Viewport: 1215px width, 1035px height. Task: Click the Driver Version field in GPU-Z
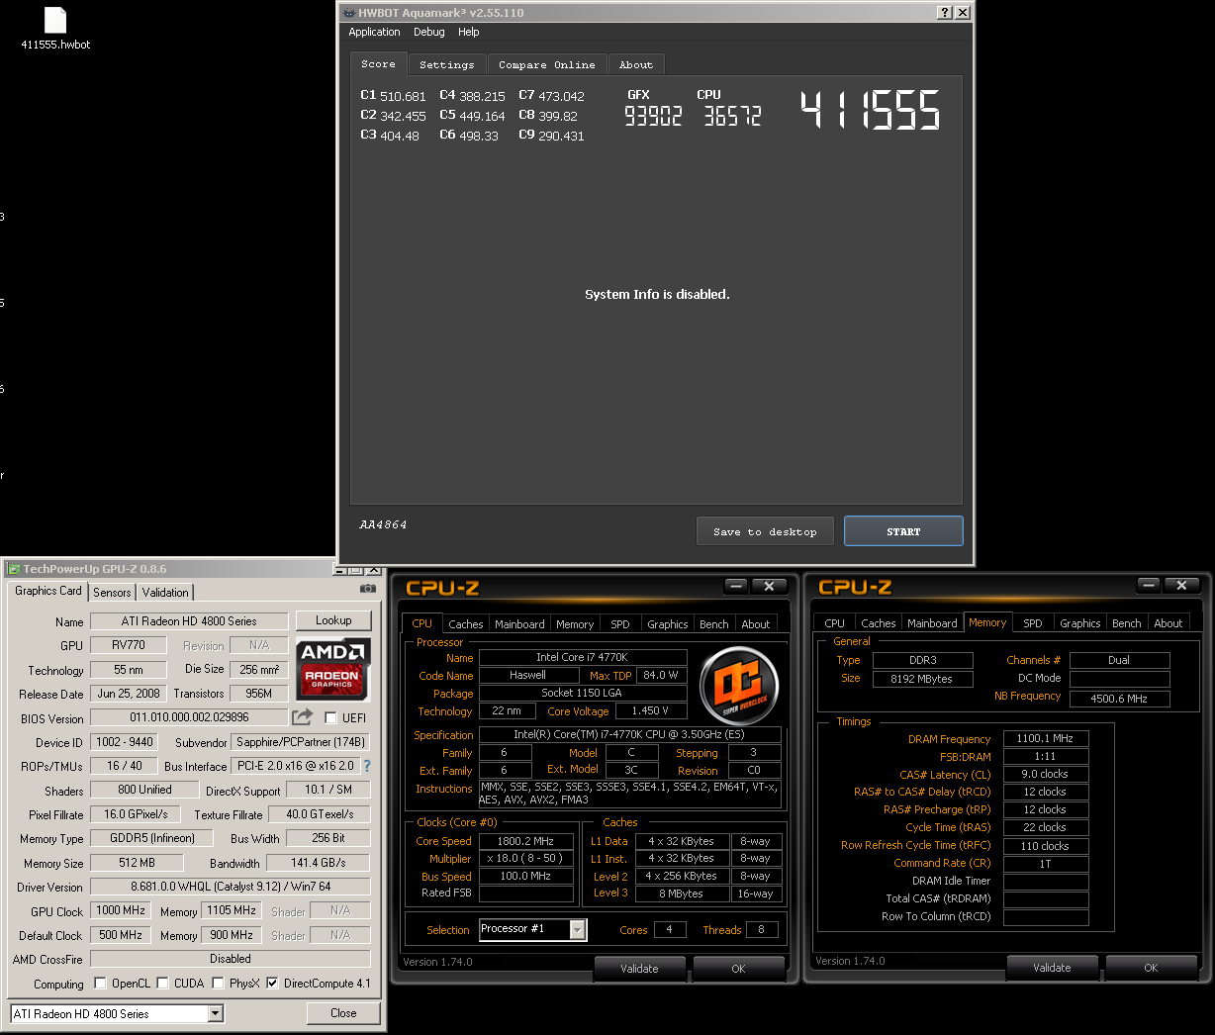(x=231, y=887)
